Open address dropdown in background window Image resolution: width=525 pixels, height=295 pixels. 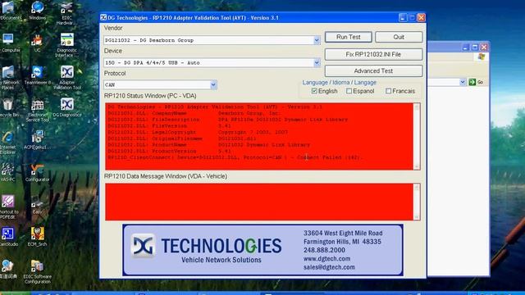tap(463, 82)
